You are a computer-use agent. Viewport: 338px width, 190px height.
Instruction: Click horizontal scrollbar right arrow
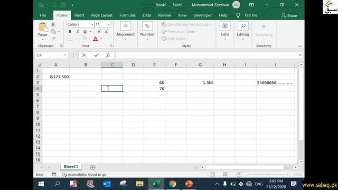(x=295, y=167)
